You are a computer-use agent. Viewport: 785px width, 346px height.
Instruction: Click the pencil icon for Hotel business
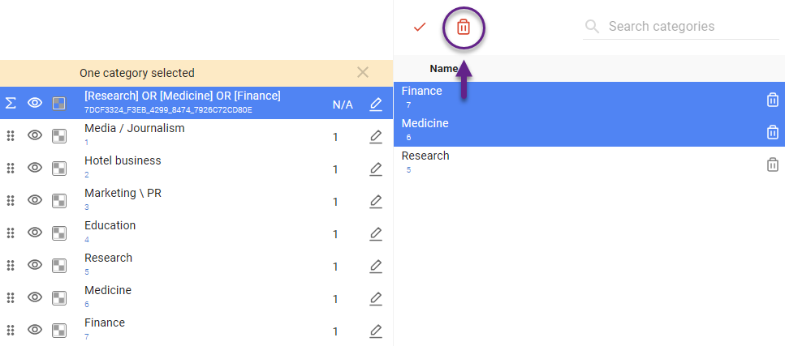click(375, 169)
